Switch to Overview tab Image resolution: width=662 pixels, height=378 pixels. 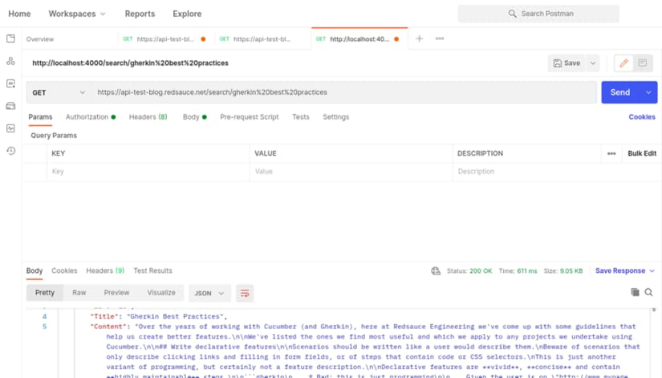tap(40, 39)
